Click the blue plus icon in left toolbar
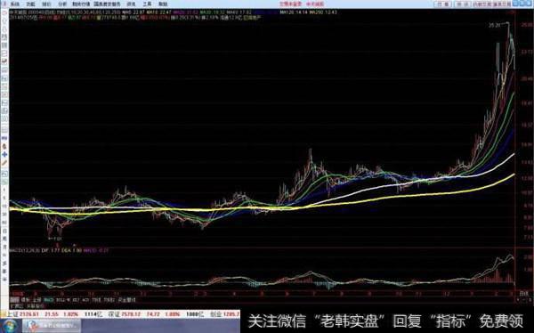Image resolution: width=534 pixels, height=333 pixels. (x=4, y=154)
